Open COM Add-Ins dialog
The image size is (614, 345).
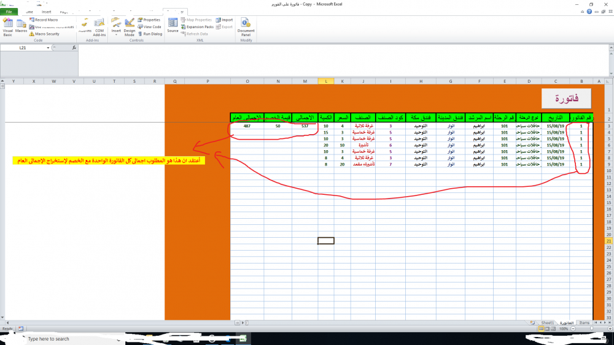tap(99, 27)
